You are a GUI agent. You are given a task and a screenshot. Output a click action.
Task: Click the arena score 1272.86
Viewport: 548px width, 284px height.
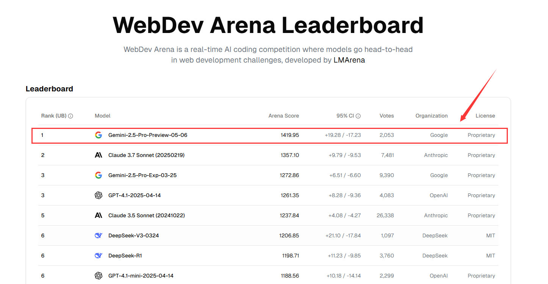click(290, 175)
